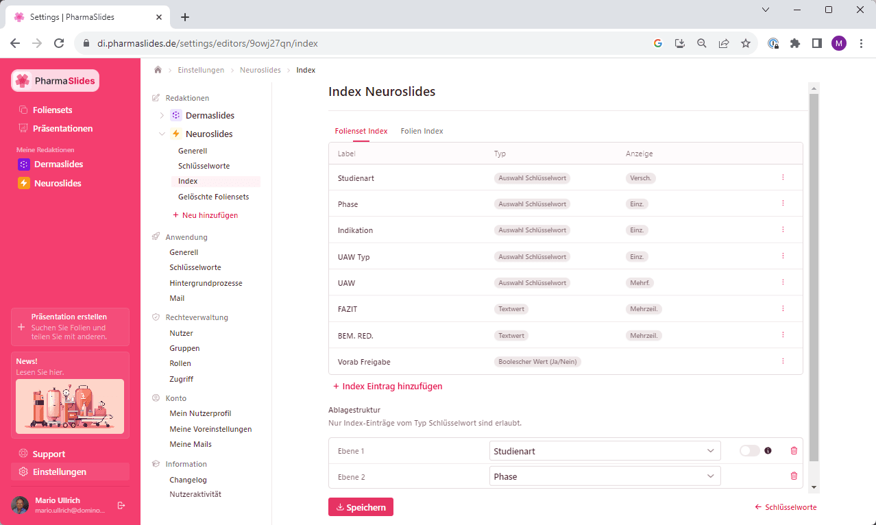Click the Index Eintrag hinzufügen link
This screenshot has width=876, height=525.
click(x=387, y=386)
